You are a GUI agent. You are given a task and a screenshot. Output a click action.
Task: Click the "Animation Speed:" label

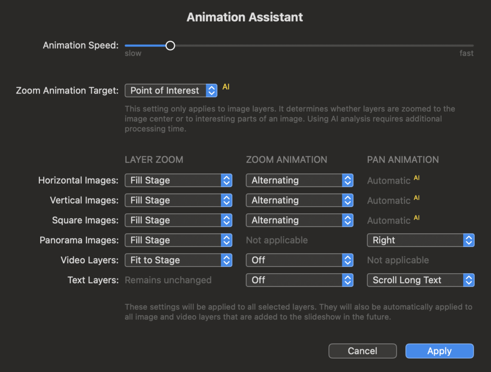click(x=81, y=46)
